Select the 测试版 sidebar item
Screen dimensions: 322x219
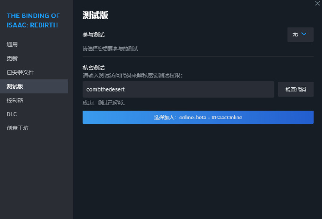[15, 86]
